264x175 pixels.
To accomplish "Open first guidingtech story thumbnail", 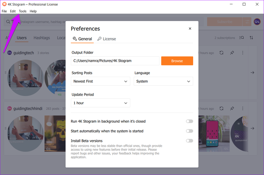I will pos(25,78).
